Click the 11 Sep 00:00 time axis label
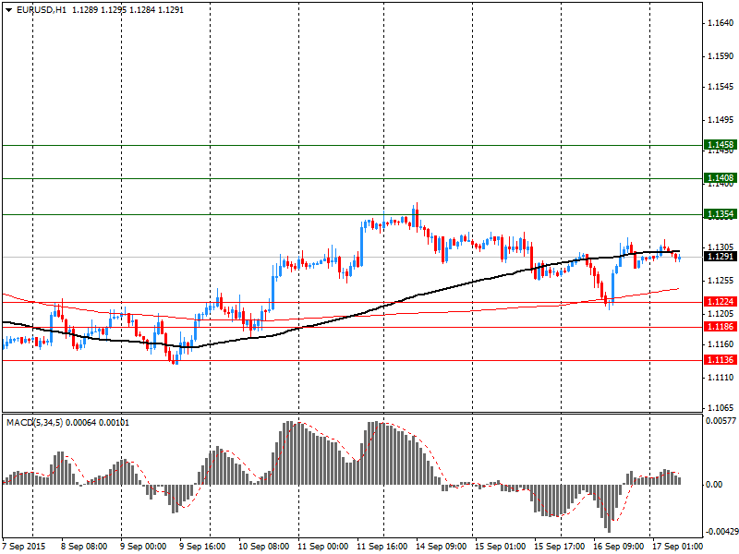Viewport: 739px width, 554px height. (x=322, y=547)
